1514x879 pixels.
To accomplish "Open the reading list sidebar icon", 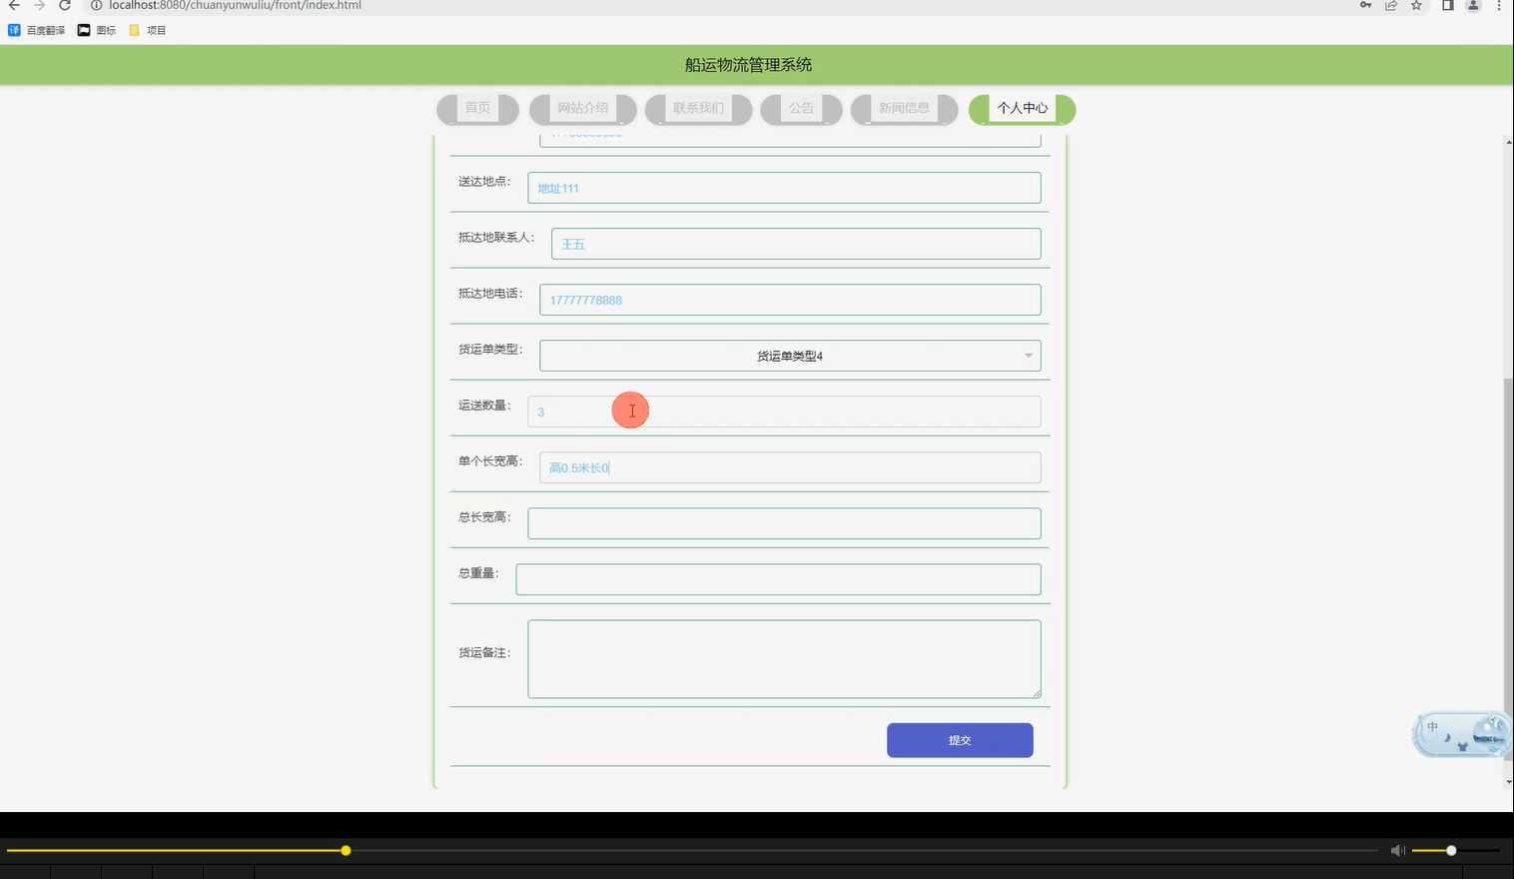I will pos(1447,6).
